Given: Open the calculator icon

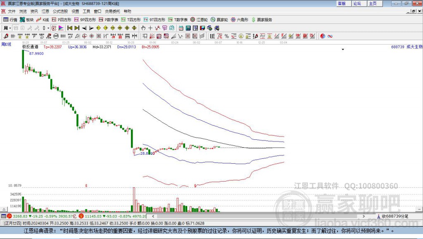Looking at the screenshot, I should (188, 28).
